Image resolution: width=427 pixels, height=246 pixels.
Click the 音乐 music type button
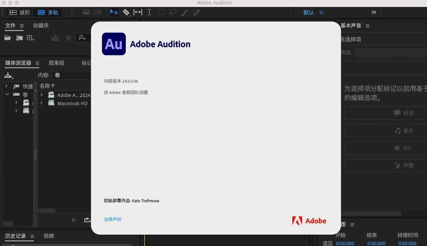point(385,131)
